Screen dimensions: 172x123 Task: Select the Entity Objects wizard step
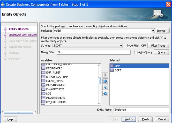[19, 29]
